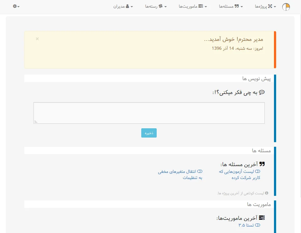Expand caret next to مسئله‌ها
This screenshot has height=233, width=301.
coord(242,7)
